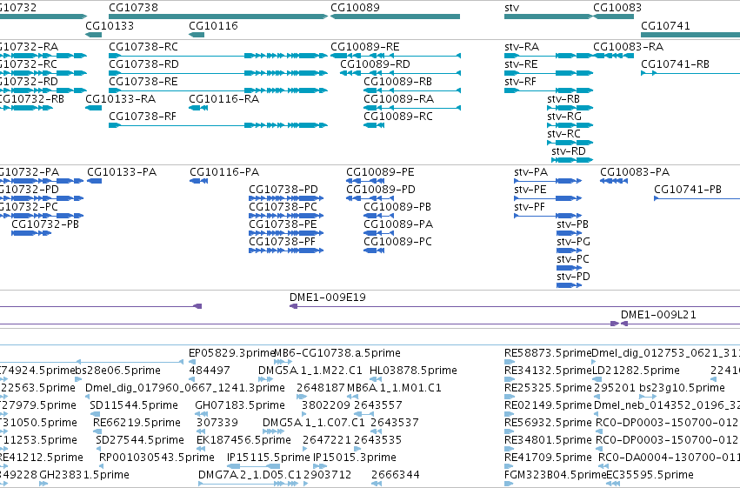Click transcript stv-RF
The image size is (740, 488).
[x=549, y=90]
